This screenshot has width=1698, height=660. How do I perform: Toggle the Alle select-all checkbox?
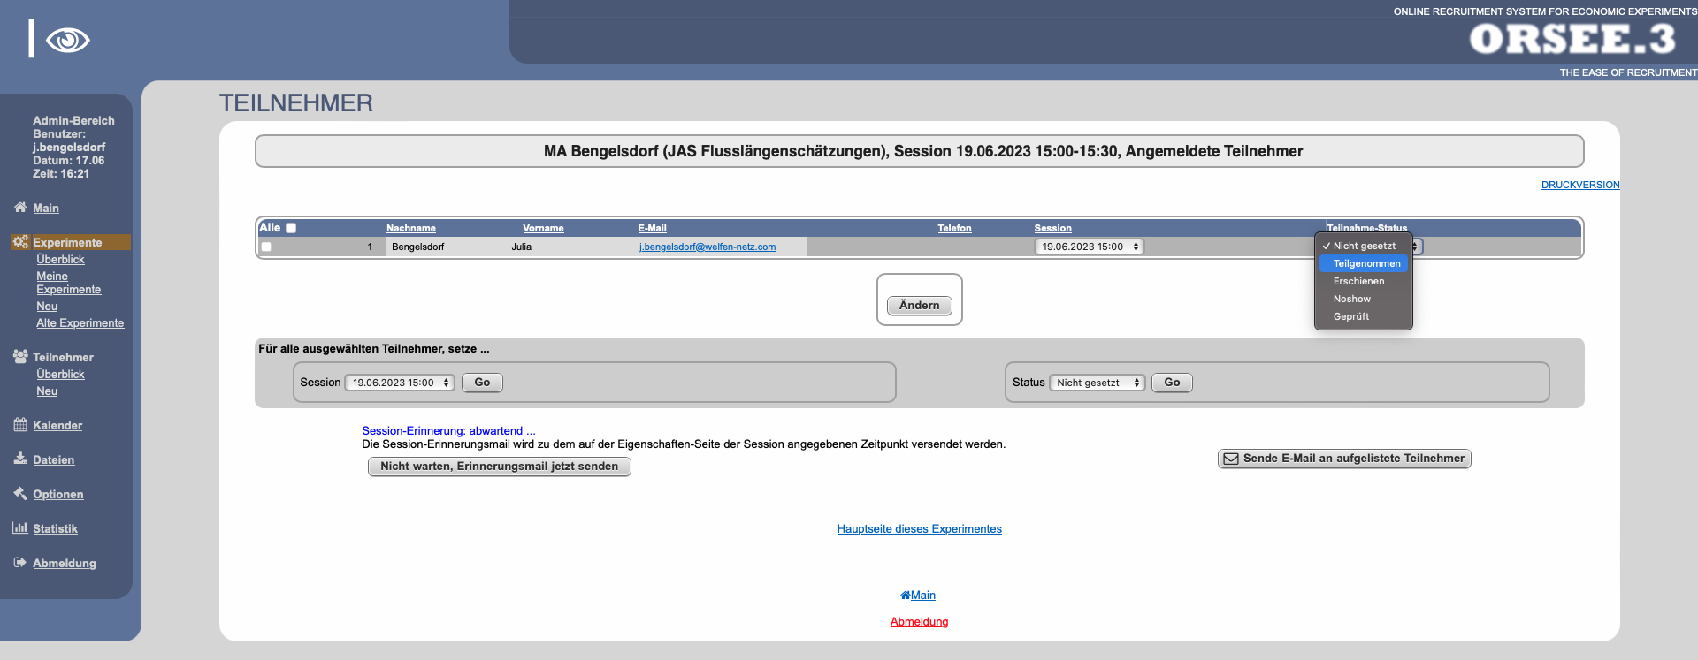click(x=291, y=228)
